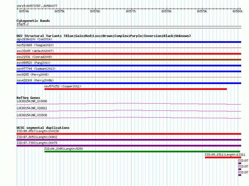Click the 15q25.2 band label
This screenshot has height=186, width=249.
tap(23, 24)
